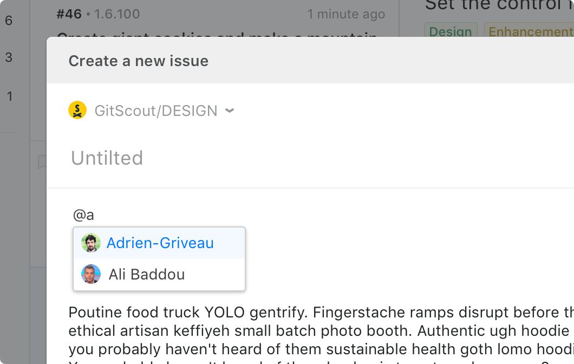Click the GitScout skull repository avatar icon
The height and width of the screenshot is (364, 574).
pyautogui.click(x=77, y=110)
